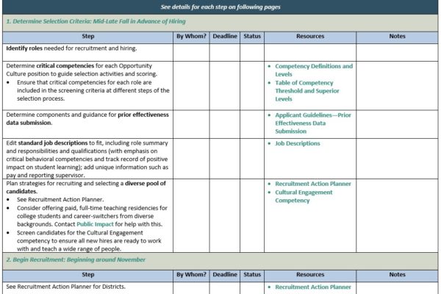Open the Job Descriptions link
The image size is (441, 294).
297,143
